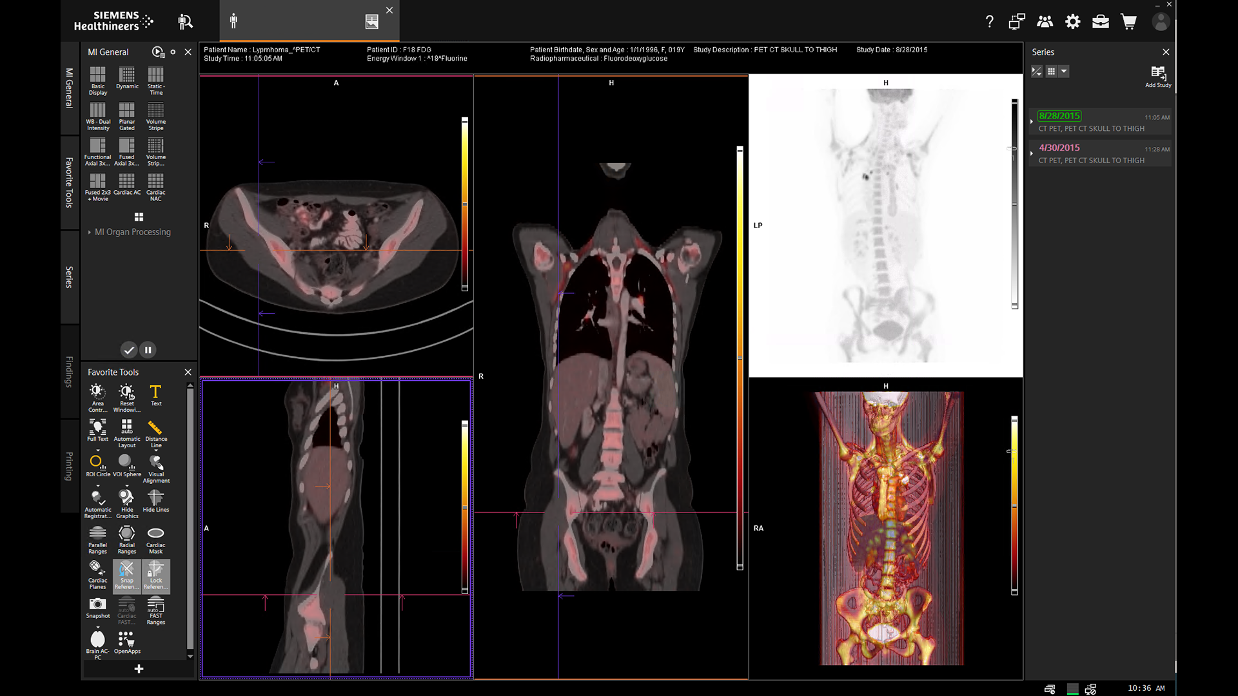This screenshot has width=1238, height=696.
Task: Click the Area Contrast tool
Action: coord(97,394)
